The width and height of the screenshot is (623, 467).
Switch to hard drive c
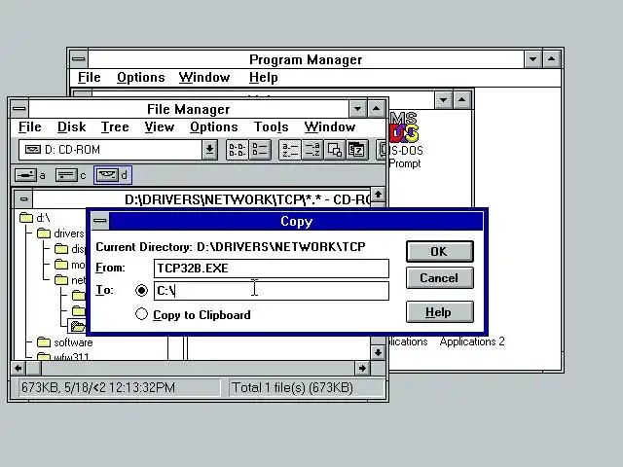71,175
